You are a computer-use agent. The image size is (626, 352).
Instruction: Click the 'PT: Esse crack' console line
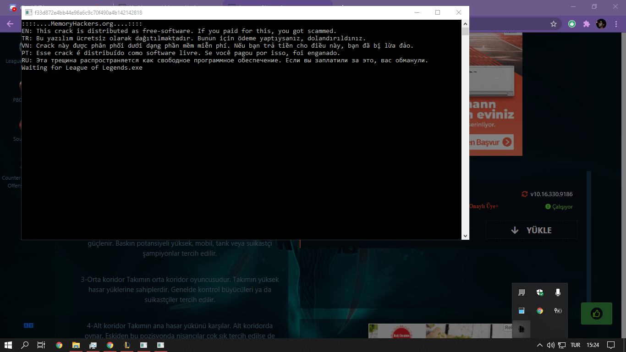pyautogui.click(x=181, y=53)
